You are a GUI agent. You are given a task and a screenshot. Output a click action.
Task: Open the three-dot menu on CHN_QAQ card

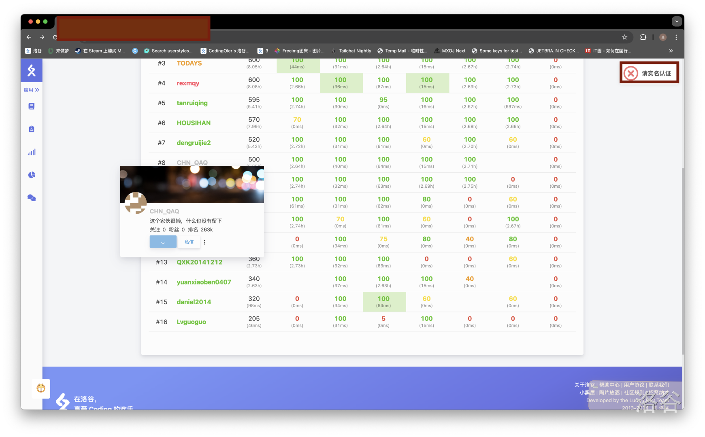click(x=204, y=242)
